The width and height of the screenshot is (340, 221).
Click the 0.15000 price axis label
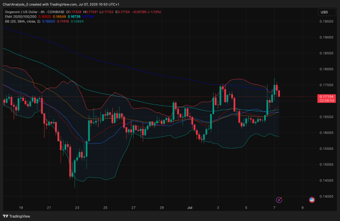326,164
